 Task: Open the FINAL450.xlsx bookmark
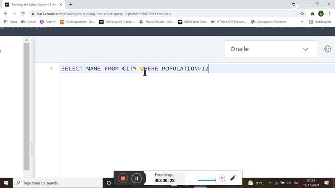coord(157,22)
